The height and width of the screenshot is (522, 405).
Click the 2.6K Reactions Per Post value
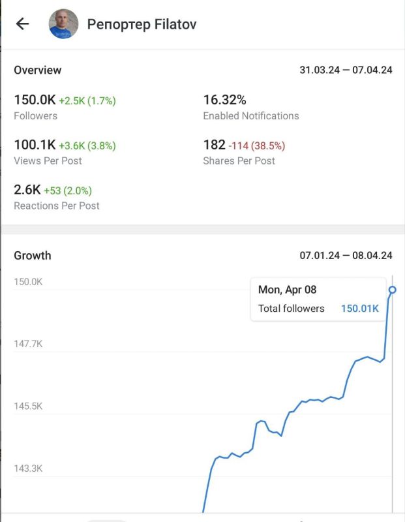[27, 191]
